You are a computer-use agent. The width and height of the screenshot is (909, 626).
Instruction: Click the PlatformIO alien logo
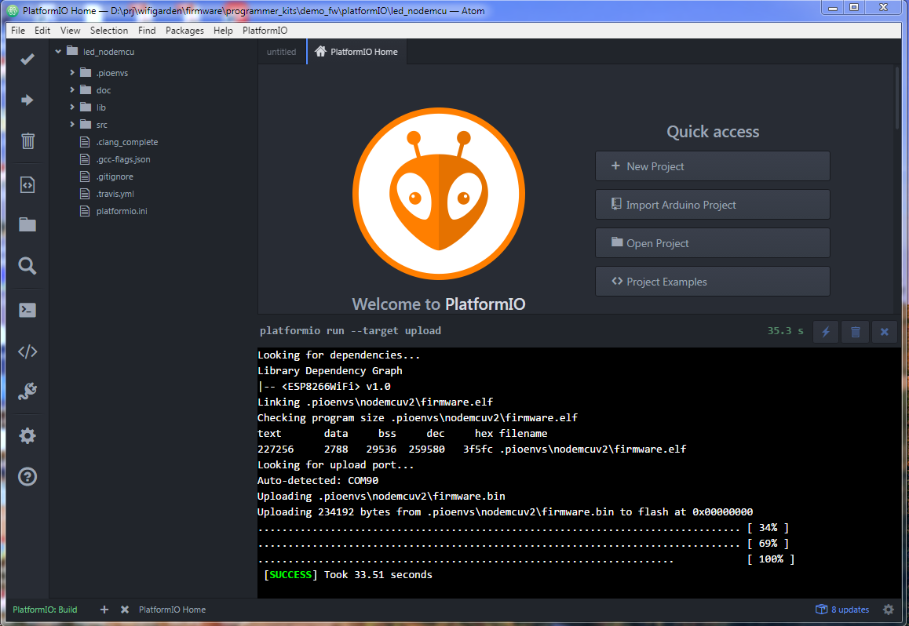pos(439,194)
